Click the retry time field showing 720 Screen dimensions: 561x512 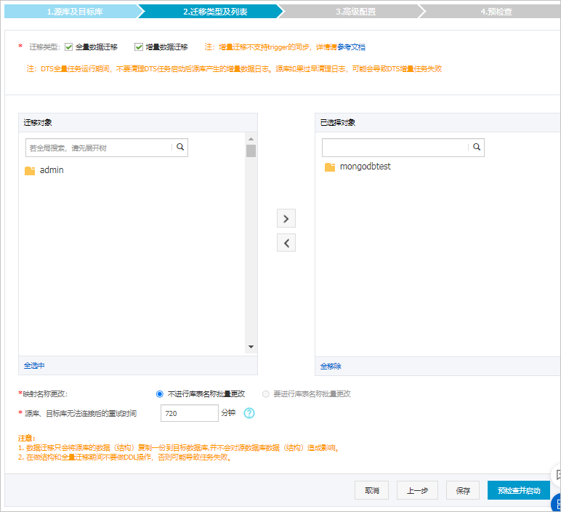click(x=189, y=413)
